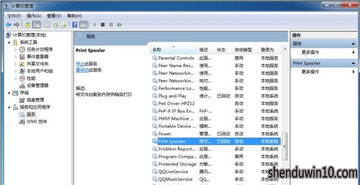Click the 重启动 link for Print Spooler

[x=82, y=70]
